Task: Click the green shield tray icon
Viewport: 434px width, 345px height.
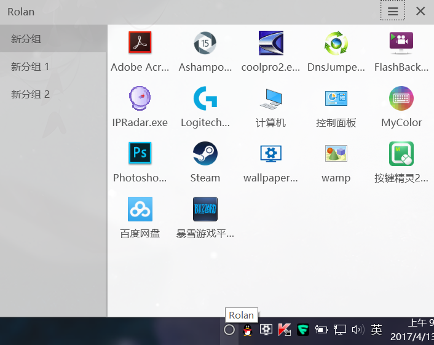Action: [x=303, y=330]
